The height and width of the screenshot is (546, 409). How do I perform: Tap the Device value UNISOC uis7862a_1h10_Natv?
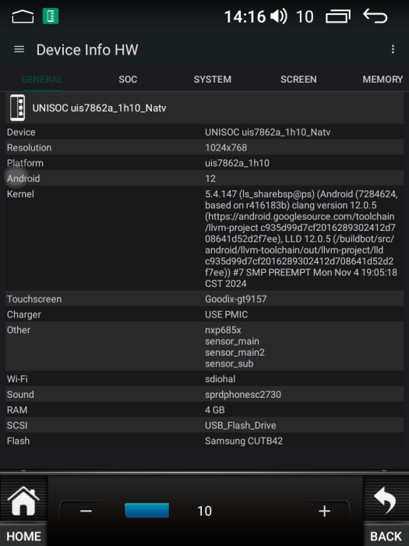267,133
